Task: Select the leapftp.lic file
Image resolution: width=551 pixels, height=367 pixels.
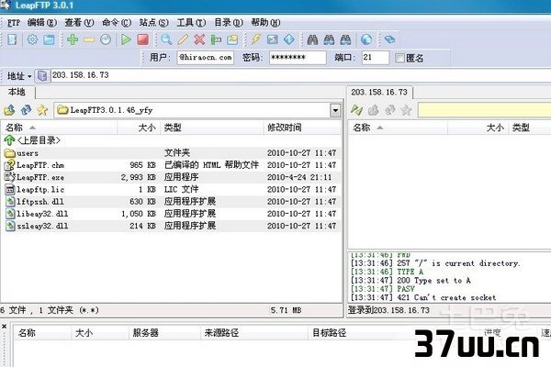Action: [171, 190]
